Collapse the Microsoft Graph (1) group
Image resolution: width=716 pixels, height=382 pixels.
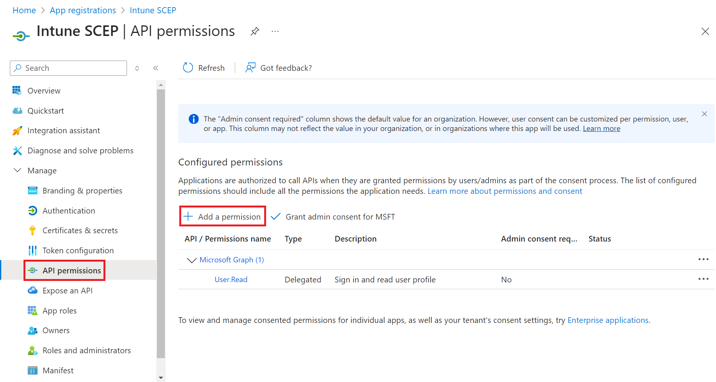[x=192, y=260]
